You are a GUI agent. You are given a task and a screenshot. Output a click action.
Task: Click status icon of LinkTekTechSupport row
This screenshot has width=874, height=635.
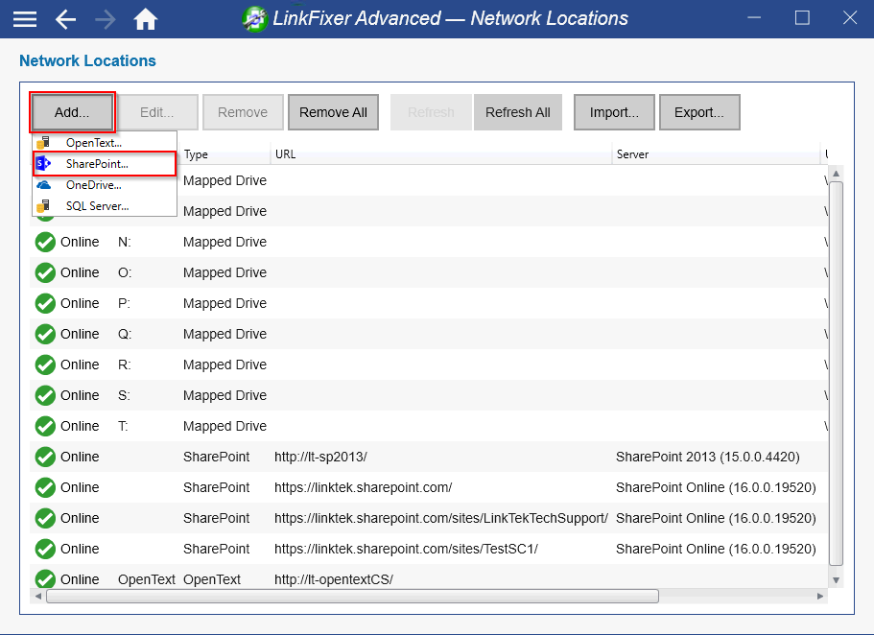coord(45,518)
